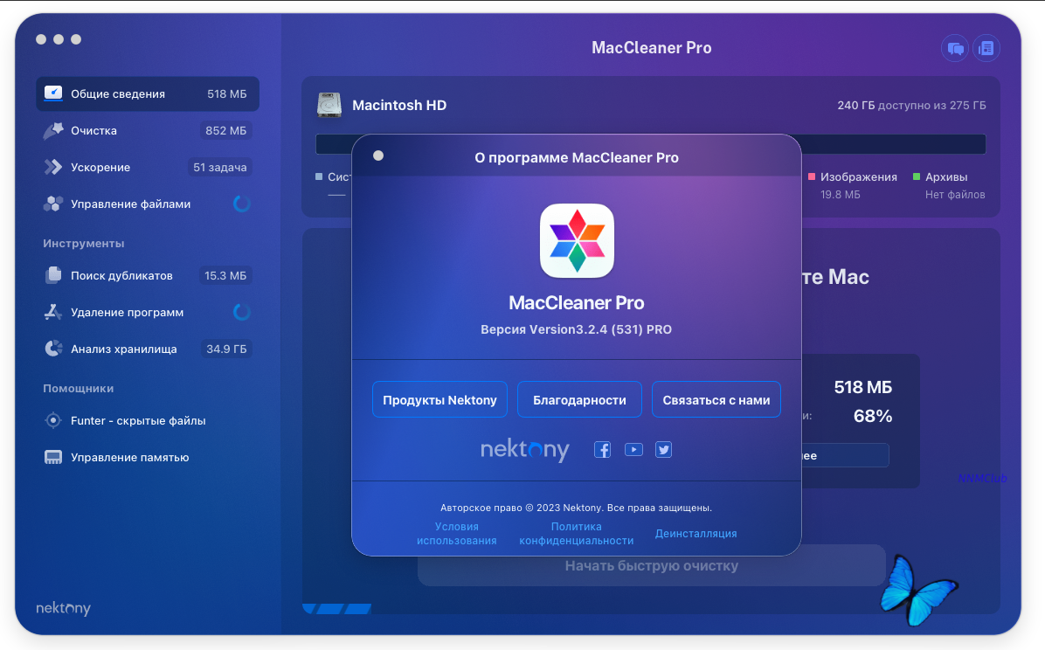1045x650 pixels.
Task: Click the 68% value in main window
Action: (x=873, y=416)
